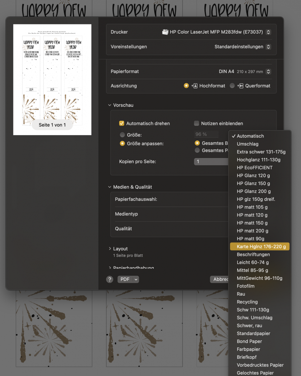Expand the Layout section
Screen dimensions: 301x376
pos(110,249)
